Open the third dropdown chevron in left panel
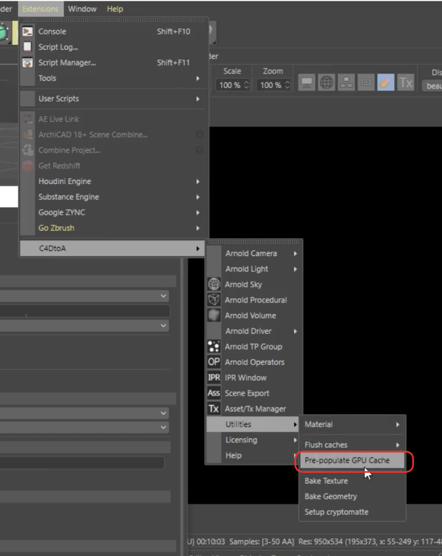 coord(163,413)
